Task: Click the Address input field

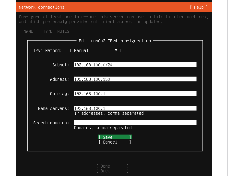Action: (x=135, y=79)
